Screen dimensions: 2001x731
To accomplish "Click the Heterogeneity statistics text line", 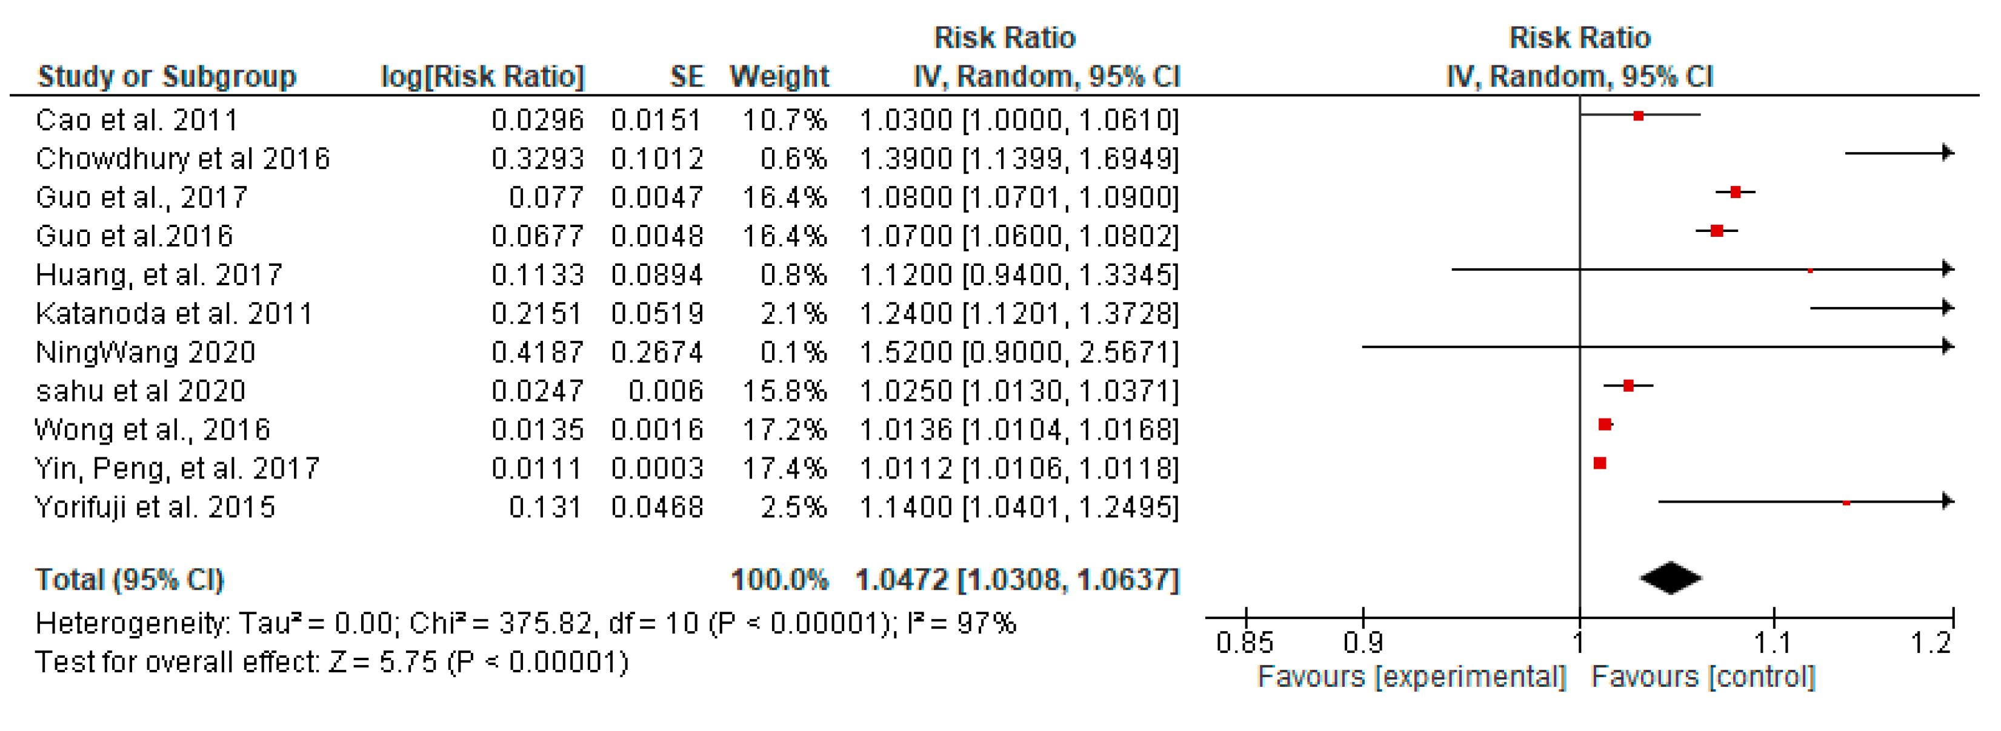I will pyautogui.click(x=525, y=623).
